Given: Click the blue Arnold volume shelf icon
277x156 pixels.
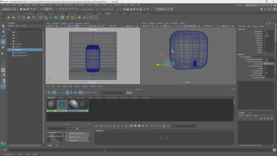Looking at the screenshot, I should 56,17.
